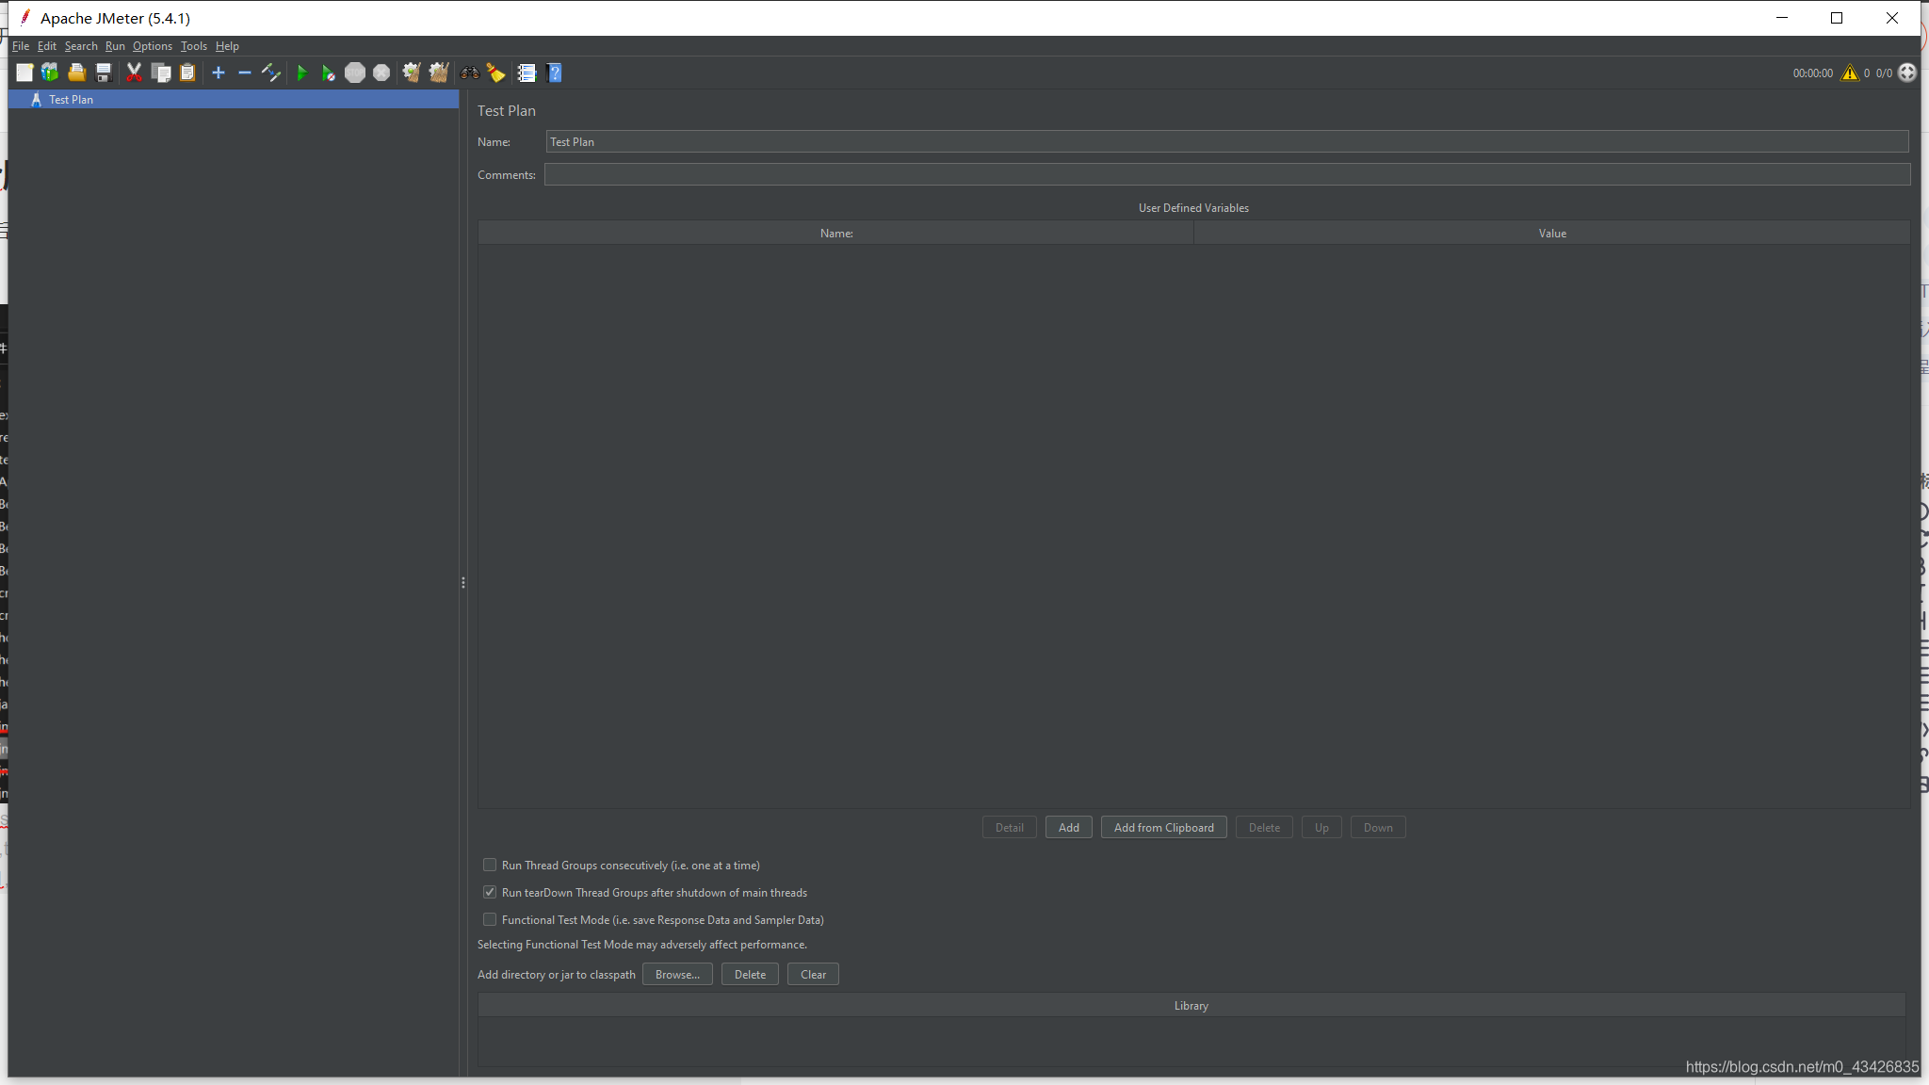Save current test plan

(x=104, y=73)
